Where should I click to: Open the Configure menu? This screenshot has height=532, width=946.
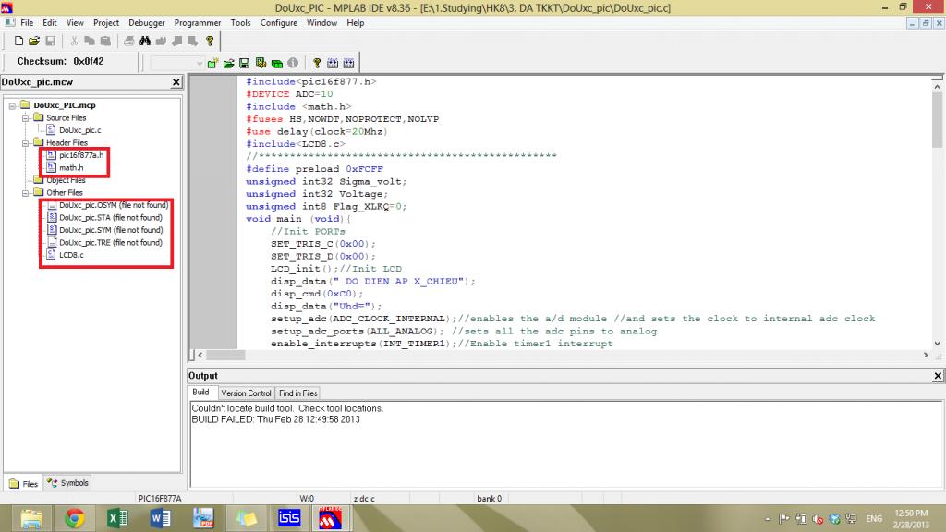(278, 22)
